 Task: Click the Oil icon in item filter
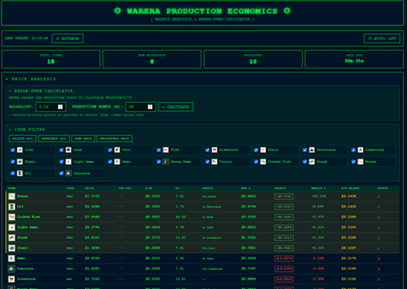[20, 173]
